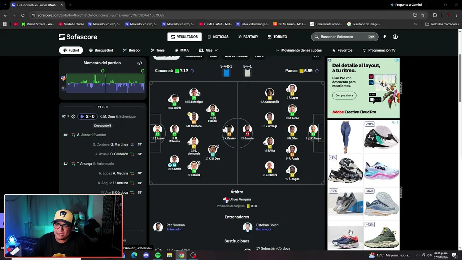Click the Sofascore logo
This screenshot has height=260, width=462.
coord(78,37)
